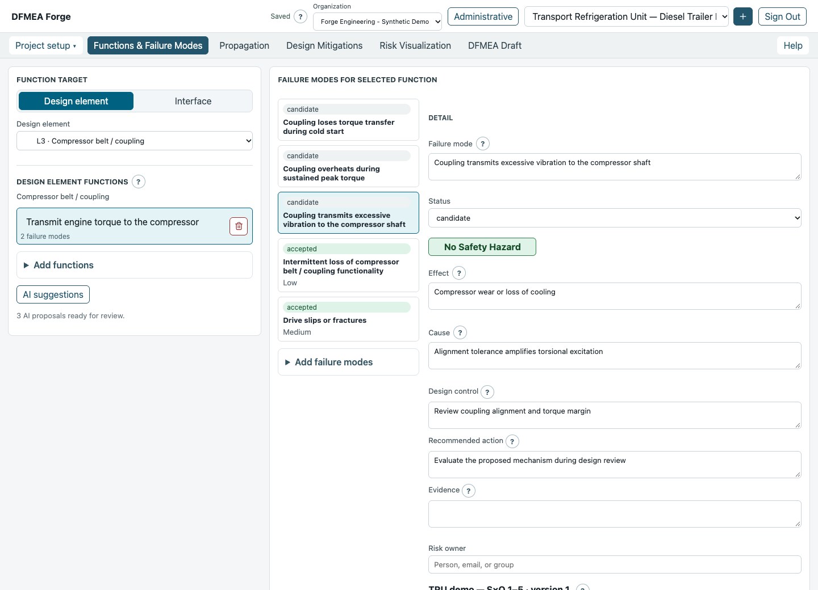Open the Design element dropdown
This screenshot has width=818, height=590.
(x=135, y=141)
